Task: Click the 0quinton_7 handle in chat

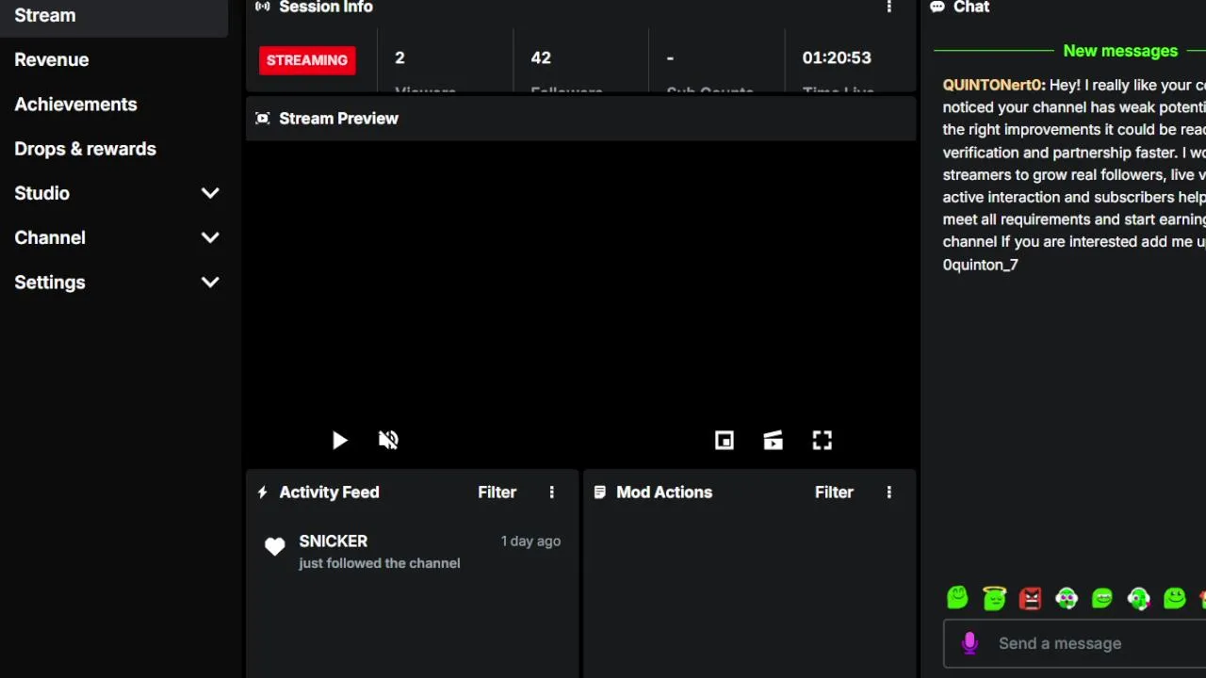Action: click(980, 265)
